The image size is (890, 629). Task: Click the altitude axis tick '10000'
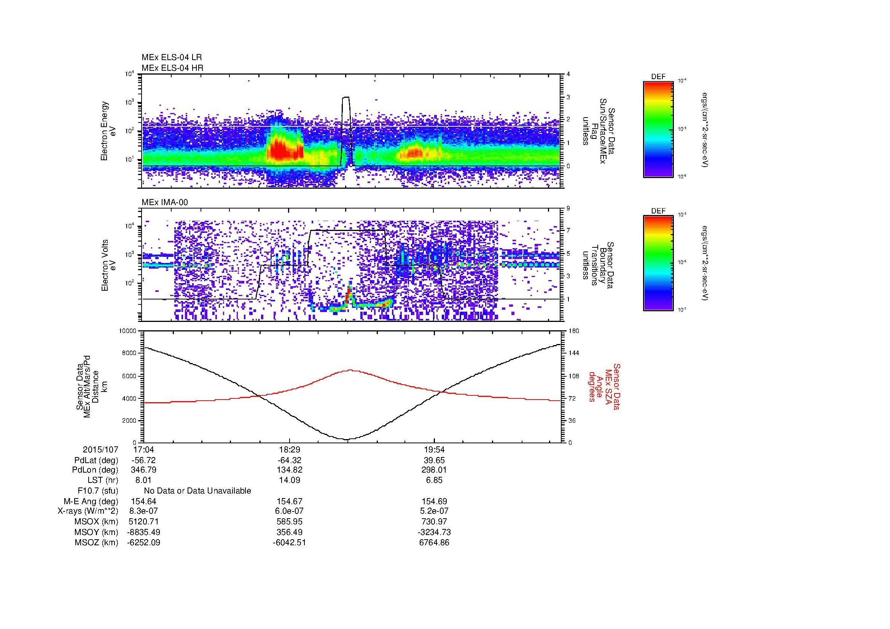(x=128, y=331)
